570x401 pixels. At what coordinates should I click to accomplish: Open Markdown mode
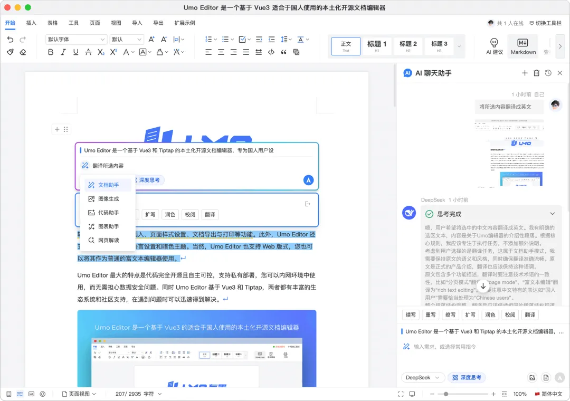pos(523,46)
